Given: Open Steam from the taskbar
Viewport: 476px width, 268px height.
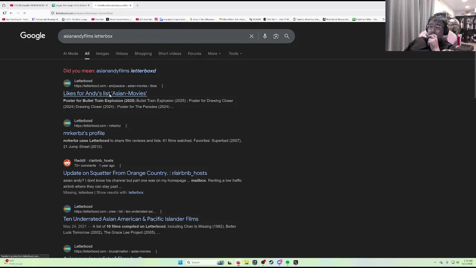Looking at the screenshot, I should (271, 262).
